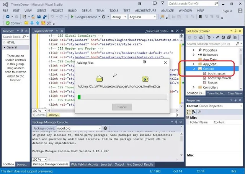Click the feedback speech bubble icon

(x=155, y=3)
